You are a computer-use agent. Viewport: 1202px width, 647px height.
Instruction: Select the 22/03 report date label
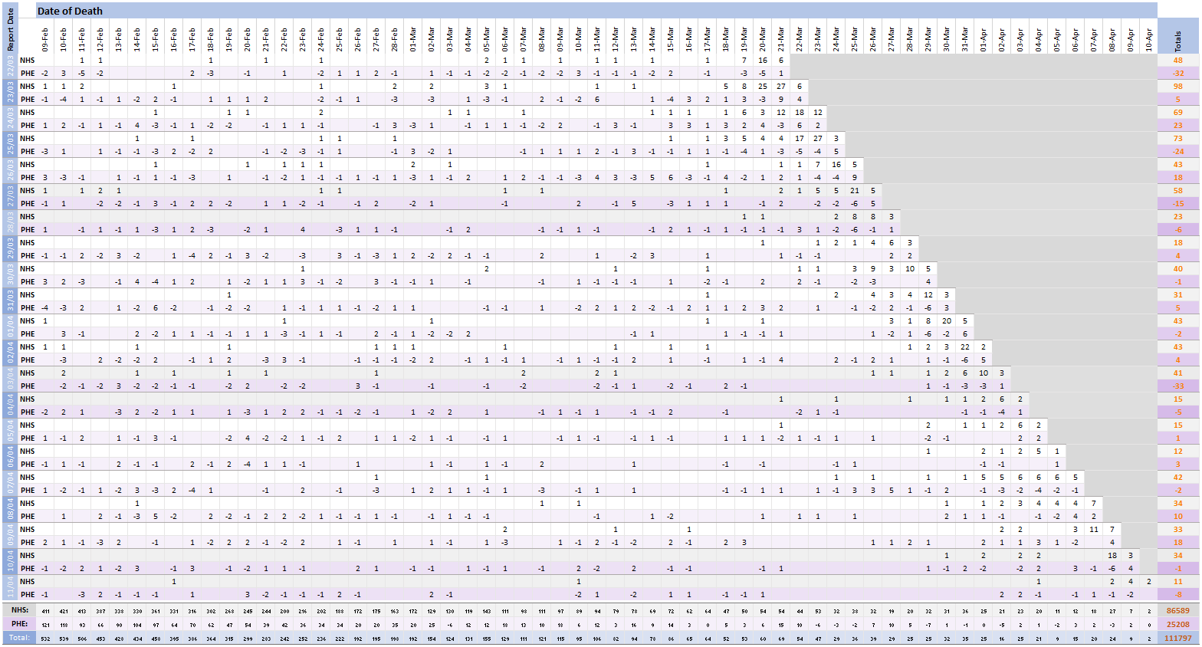(x=10, y=67)
